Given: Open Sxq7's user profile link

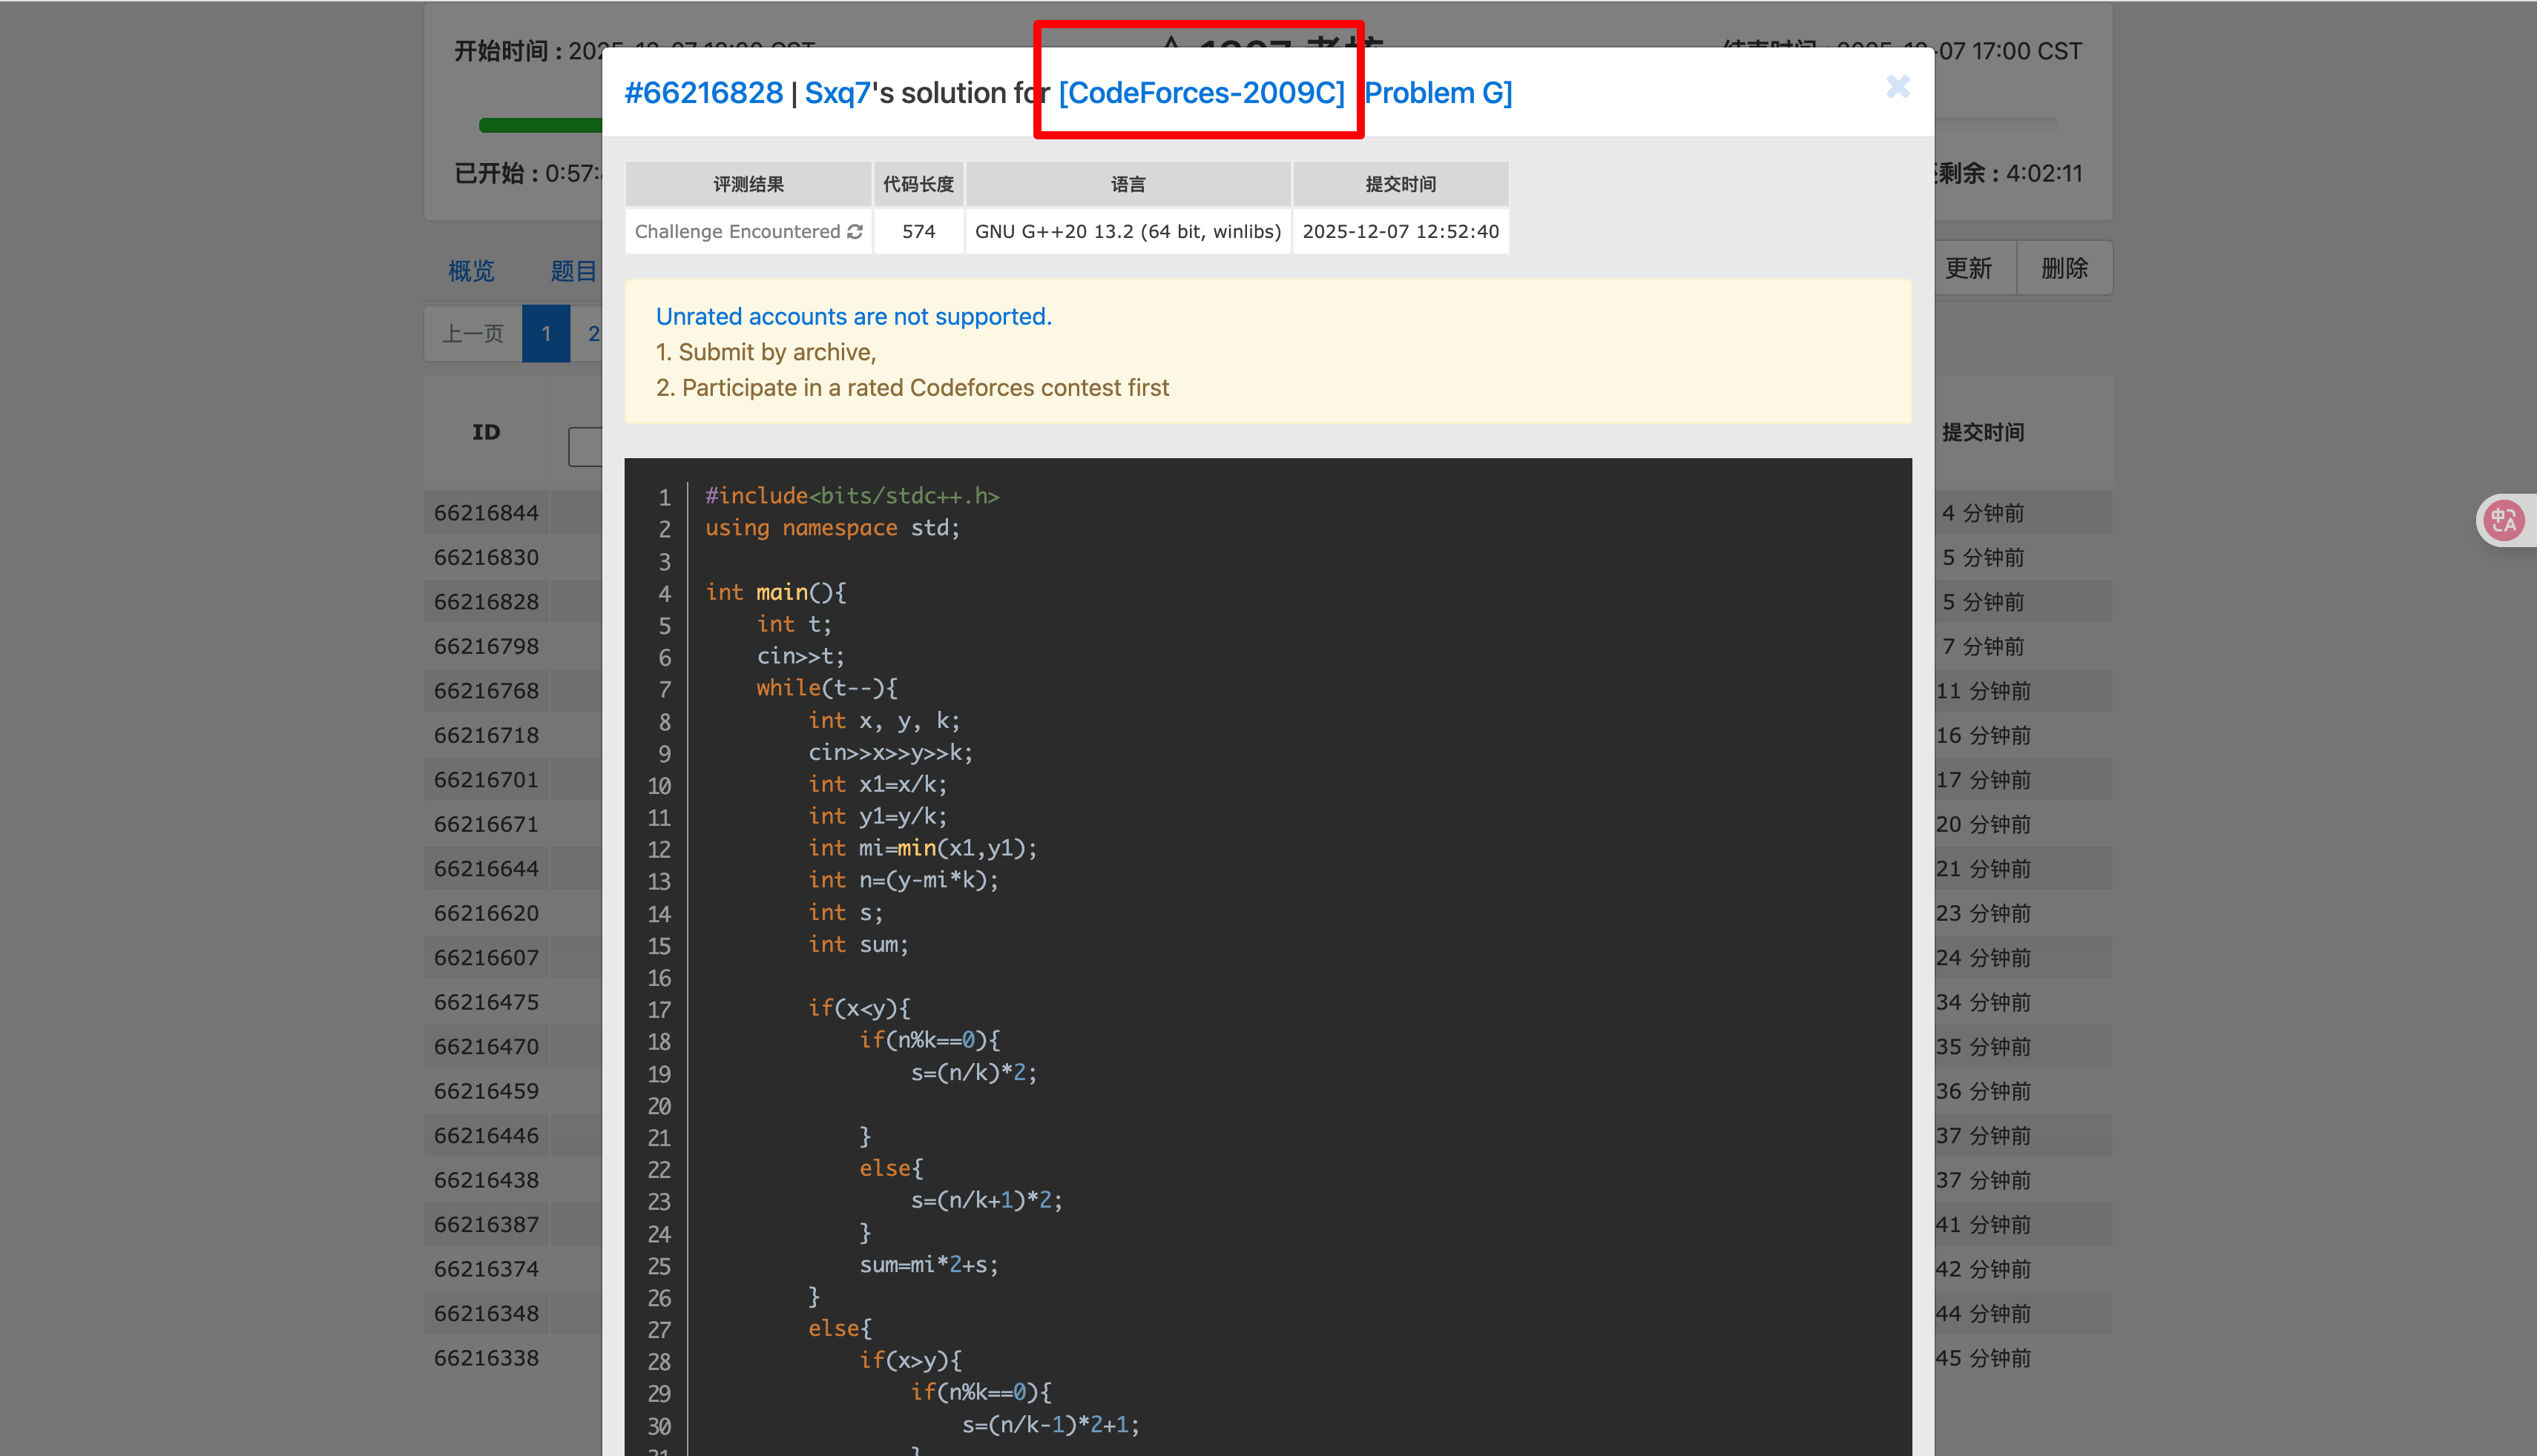Looking at the screenshot, I should 838,93.
